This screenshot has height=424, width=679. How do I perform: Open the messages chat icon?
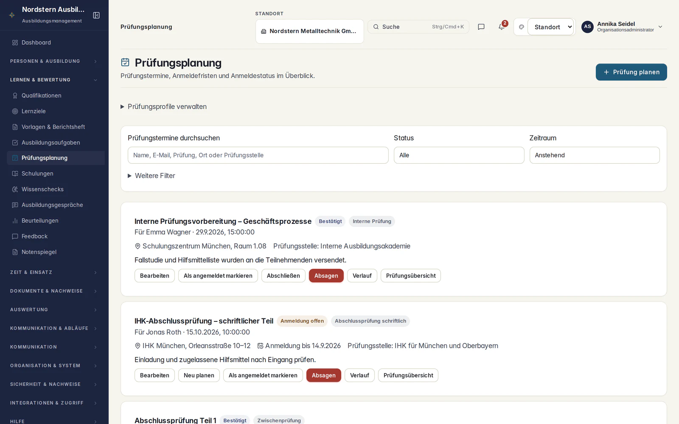(x=481, y=27)
